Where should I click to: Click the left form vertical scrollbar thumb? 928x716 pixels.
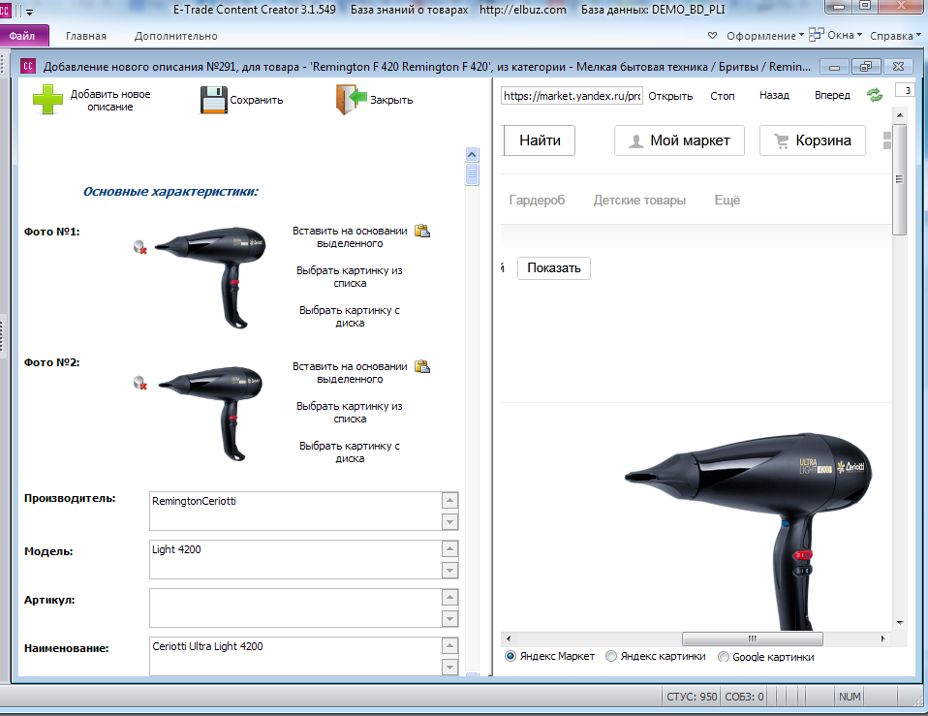(x=472, y=174)
